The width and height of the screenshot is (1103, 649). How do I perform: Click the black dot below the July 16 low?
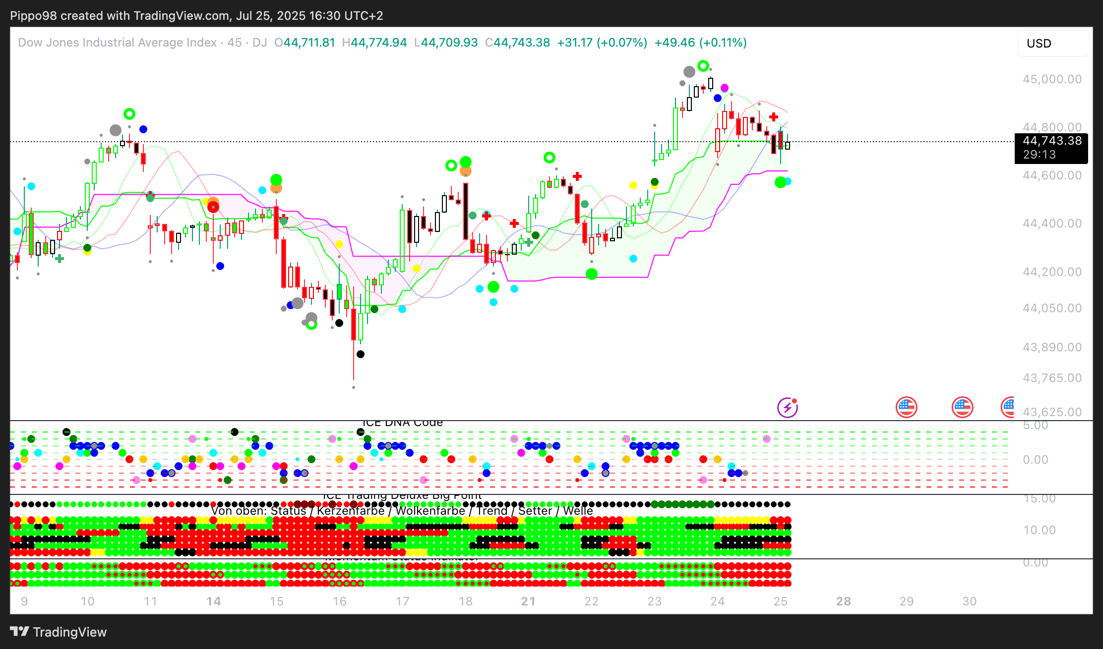(x=361, y=354)
